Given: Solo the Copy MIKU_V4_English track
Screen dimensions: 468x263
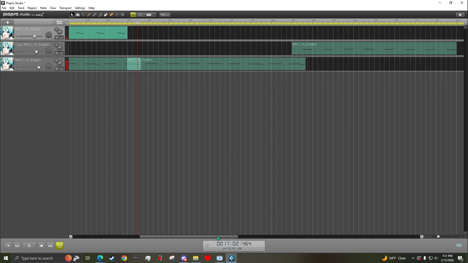Looking at the screenshot, I should point(56,45).
